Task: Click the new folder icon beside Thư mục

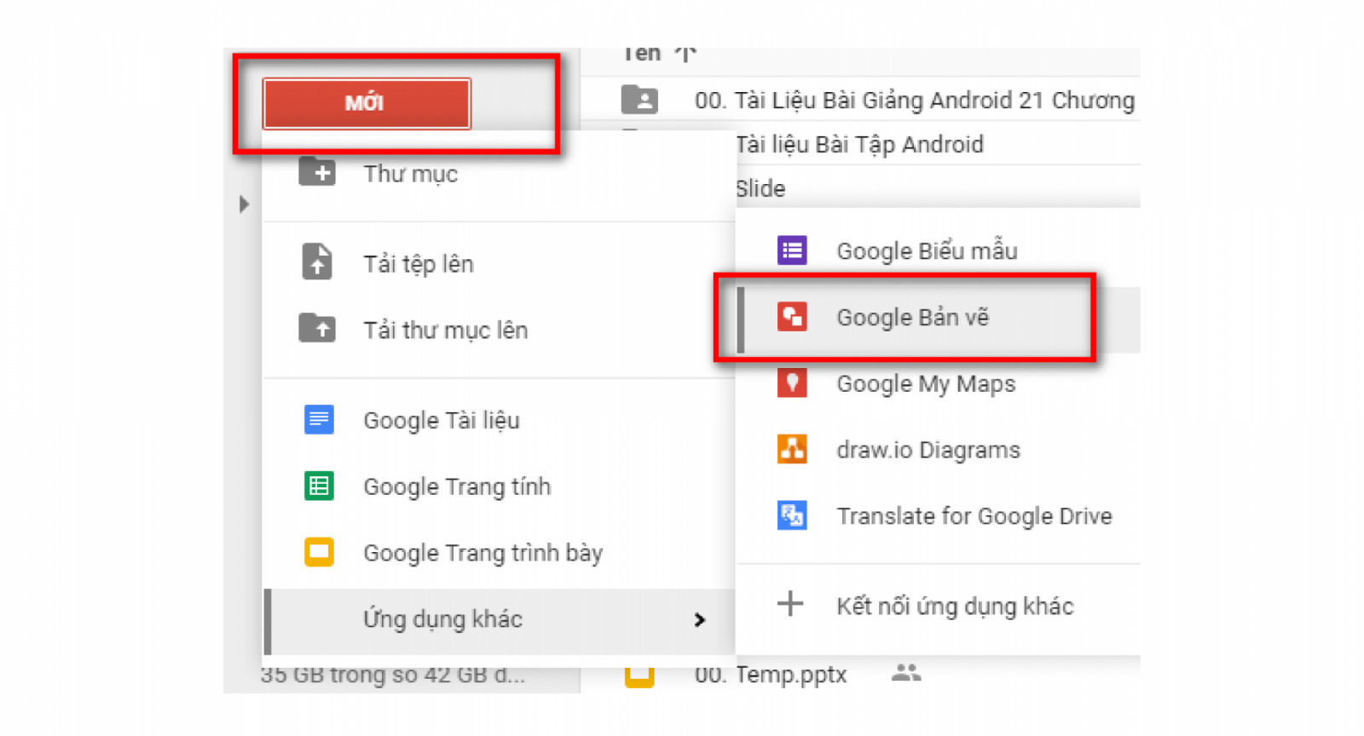Action: click(317, 173)
